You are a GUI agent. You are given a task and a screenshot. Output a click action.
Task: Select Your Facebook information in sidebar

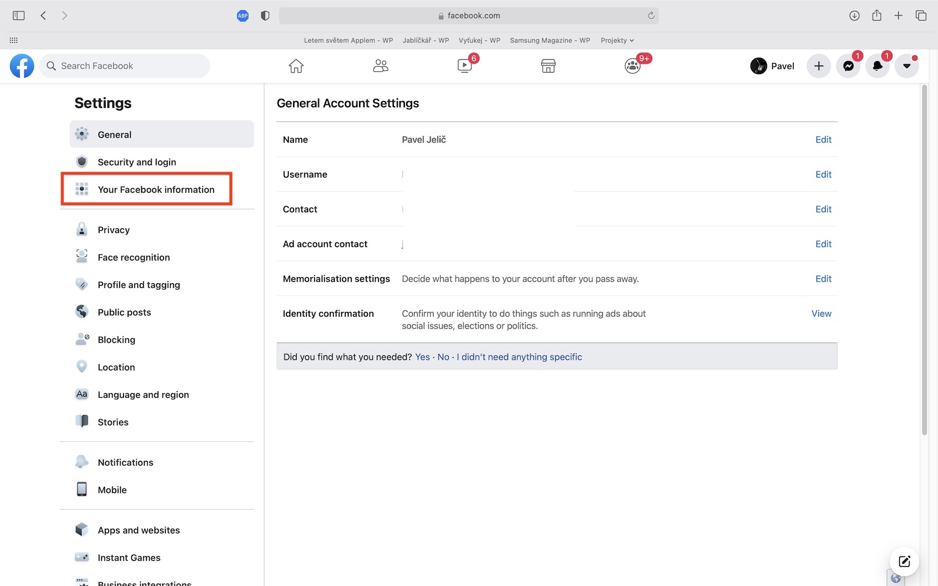coord(156,190)
